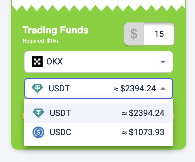
Task: Click the trading funds amount field showing 15
Action: [159, 34]
